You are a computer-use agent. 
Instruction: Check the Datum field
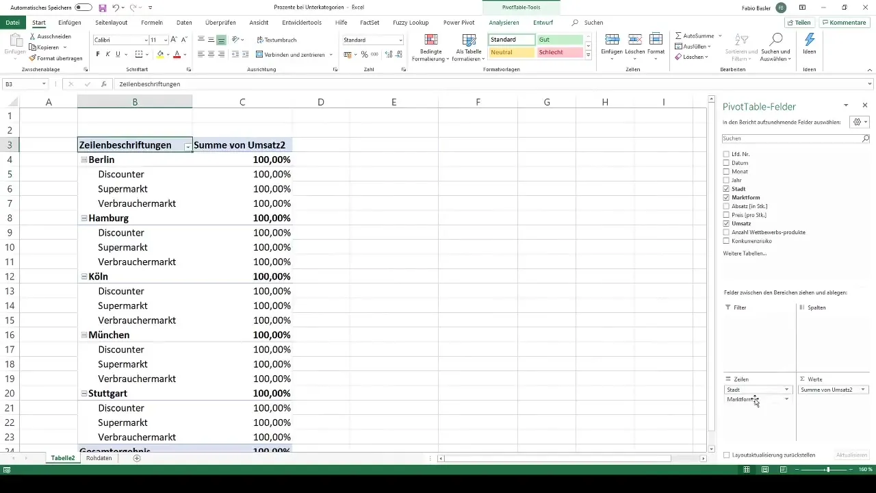click(726, 163)
